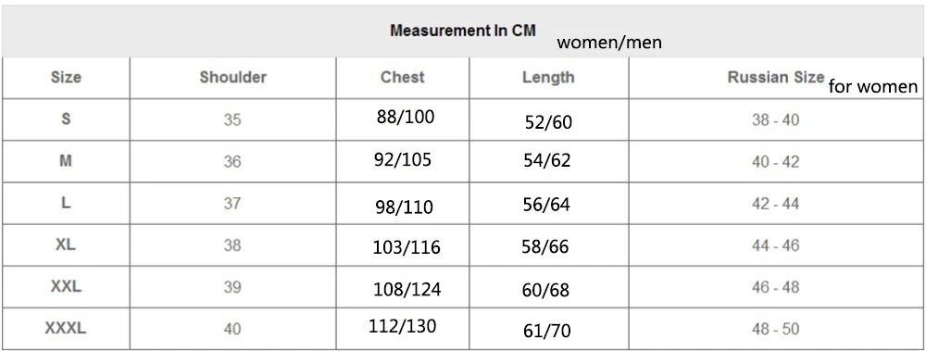
Task: Select Russian size 44 - 46 cell
Action: pyautogui.click(x=775, y=244)
